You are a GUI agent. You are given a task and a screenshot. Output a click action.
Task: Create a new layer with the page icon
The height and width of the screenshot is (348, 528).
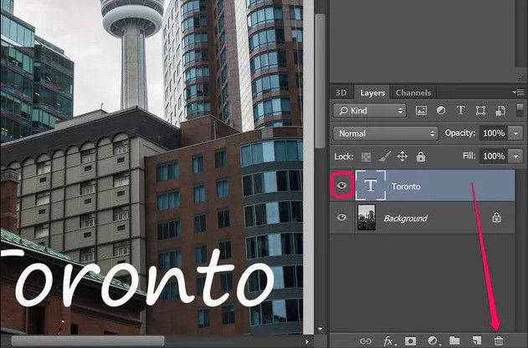tap(476, 340)
